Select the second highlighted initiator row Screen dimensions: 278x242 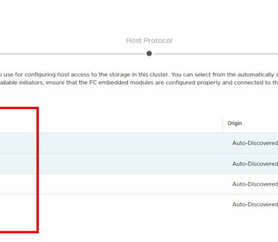[139, 164]
